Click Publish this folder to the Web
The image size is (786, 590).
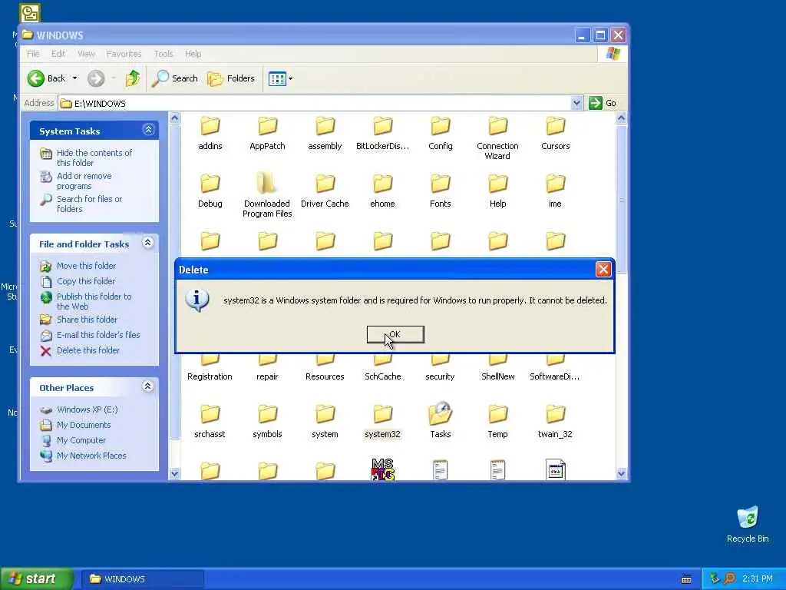point(94,301)
